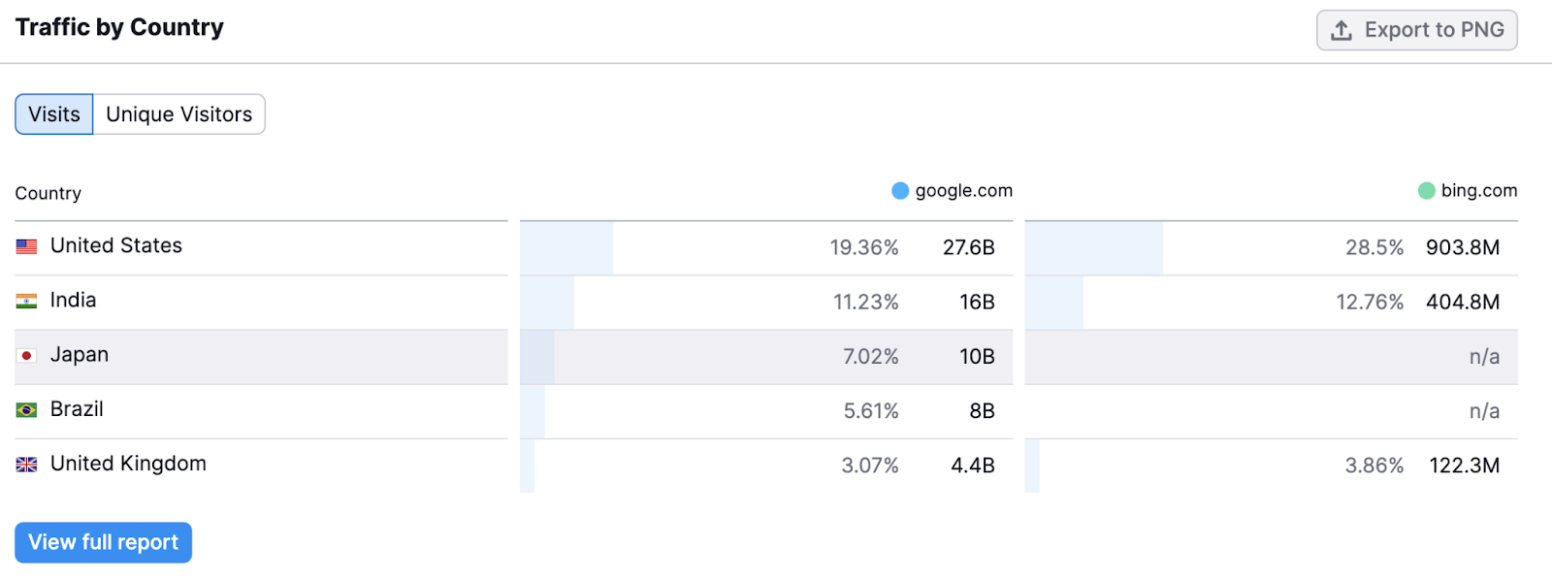Click the export arrow icon
This screenshot has height=579, width=1552.
(x=1342, y=29)
